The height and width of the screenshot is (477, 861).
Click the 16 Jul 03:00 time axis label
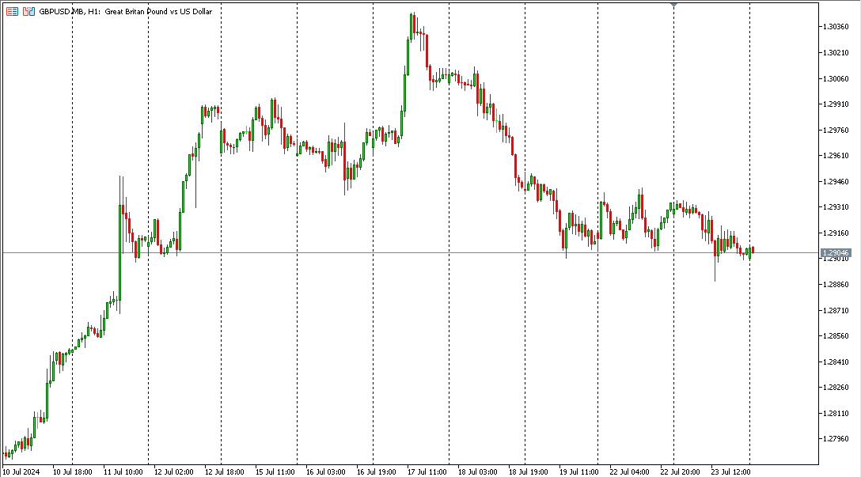pos(325,472)
